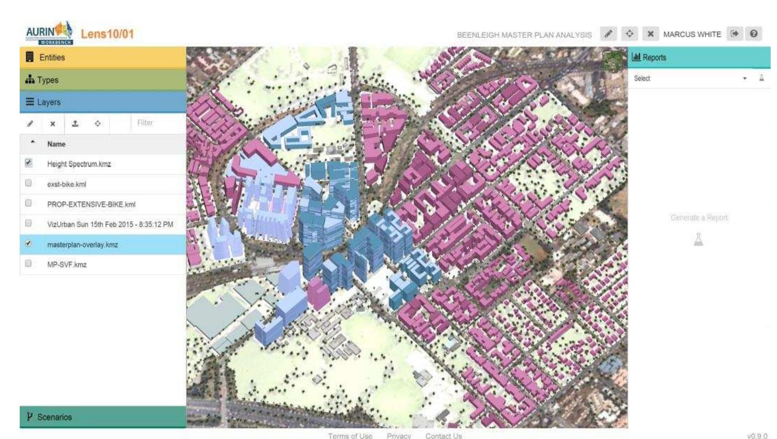Enable the MP-SVF.kmz layer checkbox
Image resolution: width=777 pixels, height=439 pixels.
pos(28,263)
